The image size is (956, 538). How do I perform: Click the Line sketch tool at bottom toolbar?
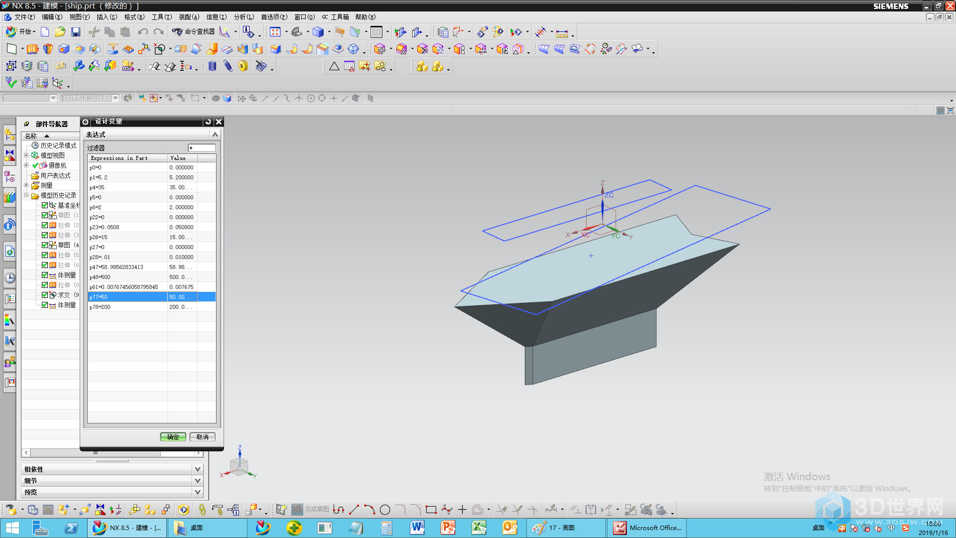354,510
